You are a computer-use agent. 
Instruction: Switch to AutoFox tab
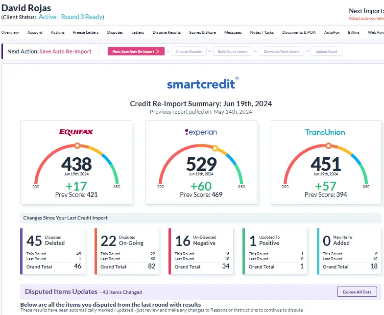(x=332, y=32)
